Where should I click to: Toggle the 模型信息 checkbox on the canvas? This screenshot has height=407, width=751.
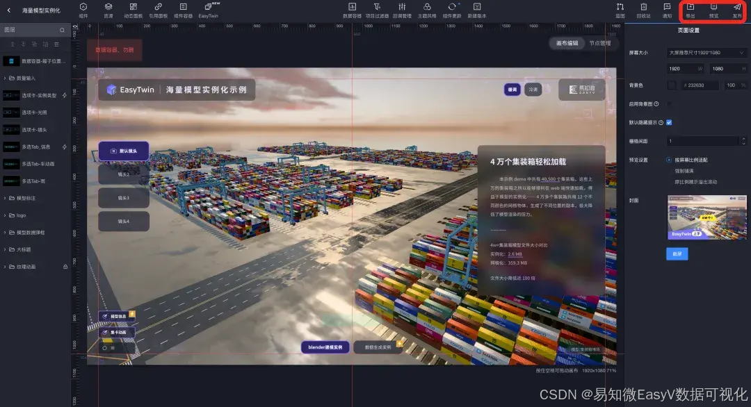point(105,317)
